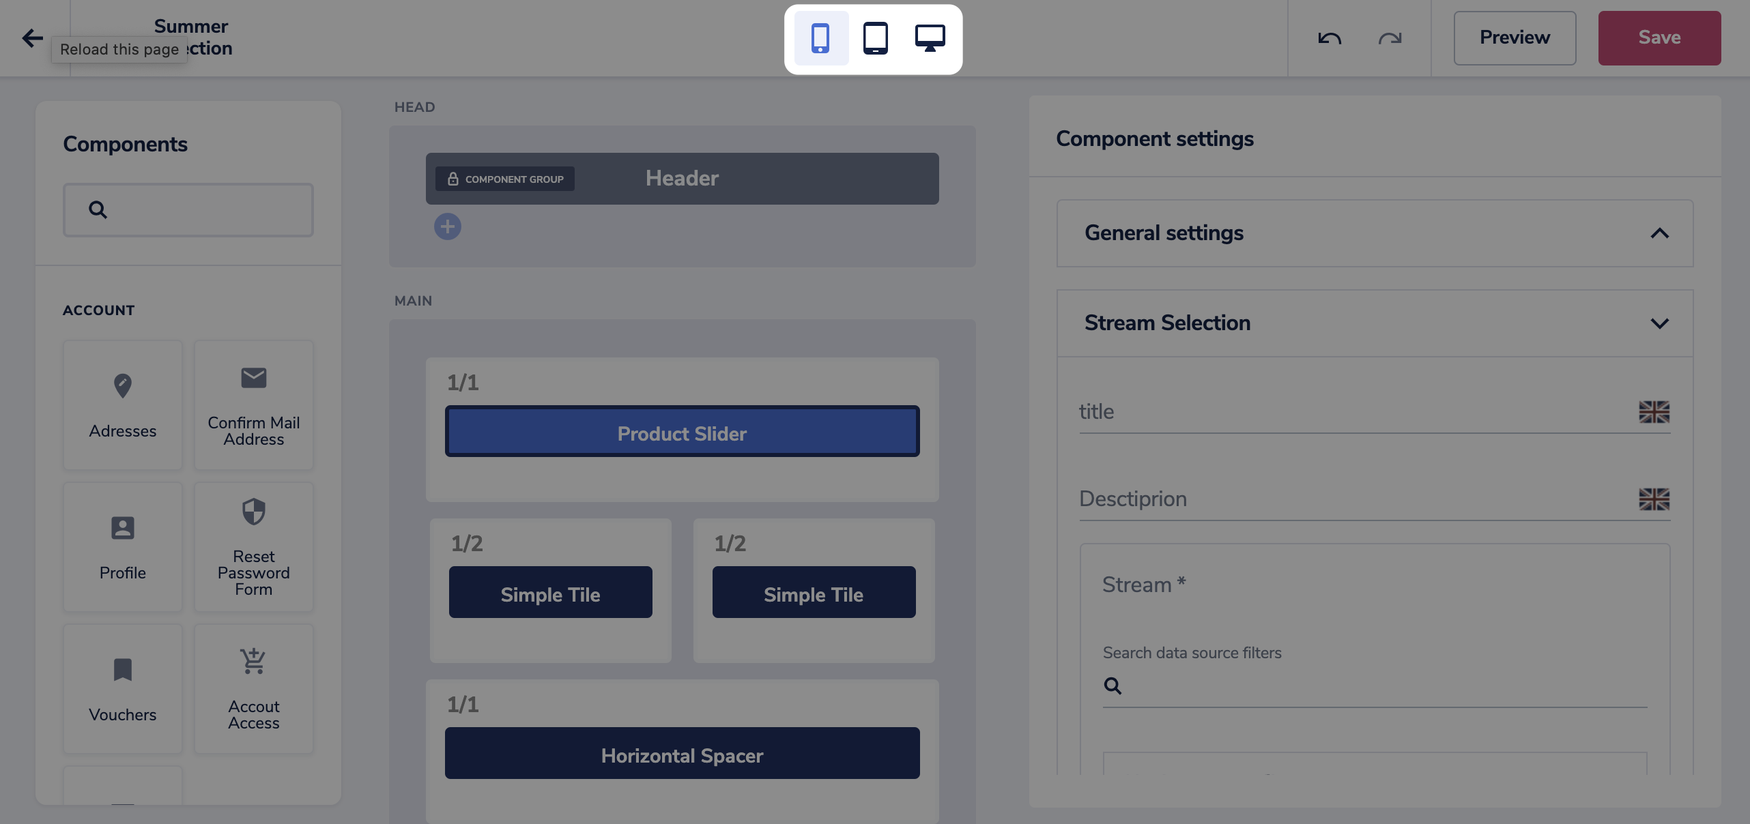Click the HEAD section label

coord(415,107)
